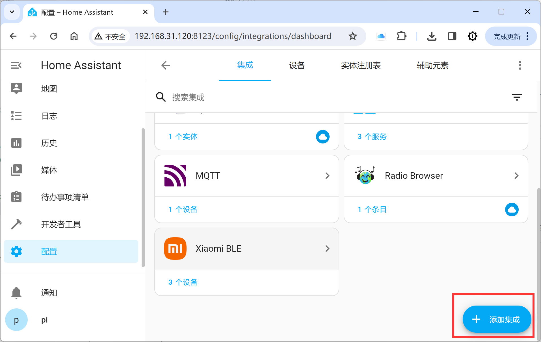Screen dimensions: 541x342
Task: Expand the MQTT card chevron
Action: 327,176
